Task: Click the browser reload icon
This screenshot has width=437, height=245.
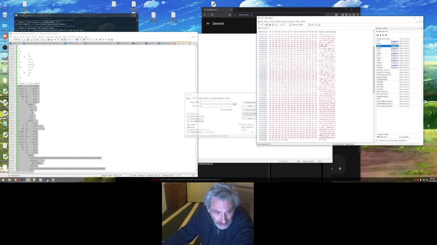Action: [x=212, y=15]
